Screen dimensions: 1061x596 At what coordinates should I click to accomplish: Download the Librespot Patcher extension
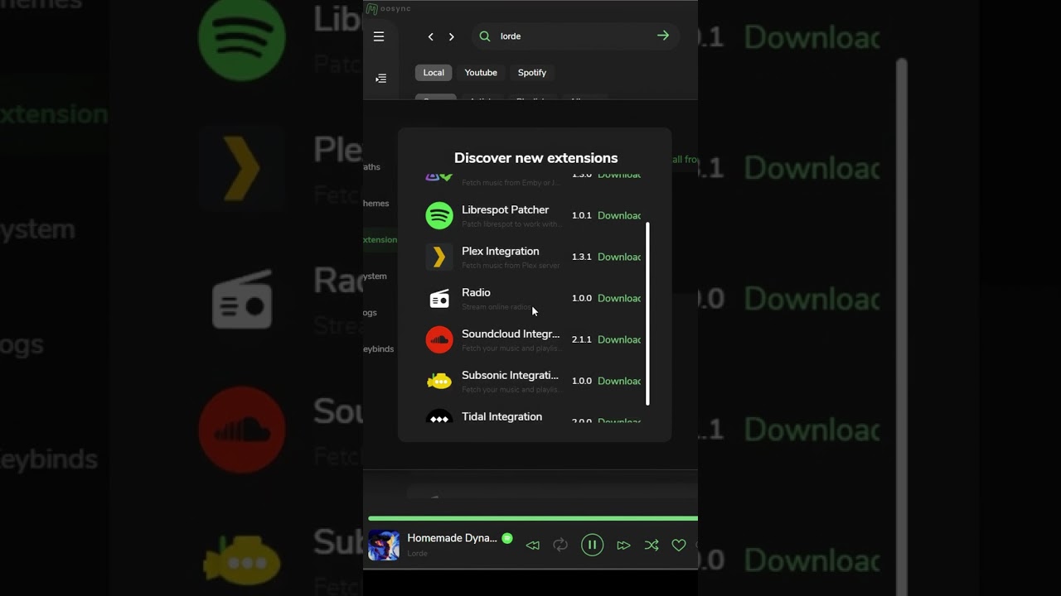pos(619,215)
